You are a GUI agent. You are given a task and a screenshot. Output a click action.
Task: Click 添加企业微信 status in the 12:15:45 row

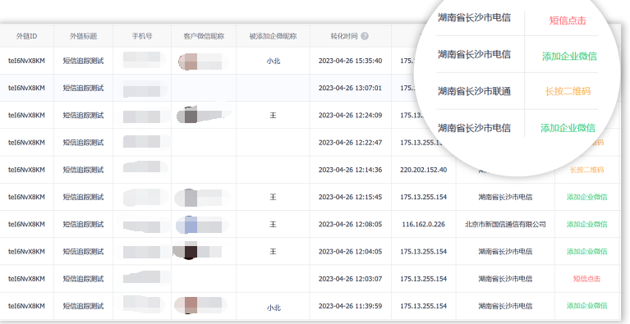(587, 197)
